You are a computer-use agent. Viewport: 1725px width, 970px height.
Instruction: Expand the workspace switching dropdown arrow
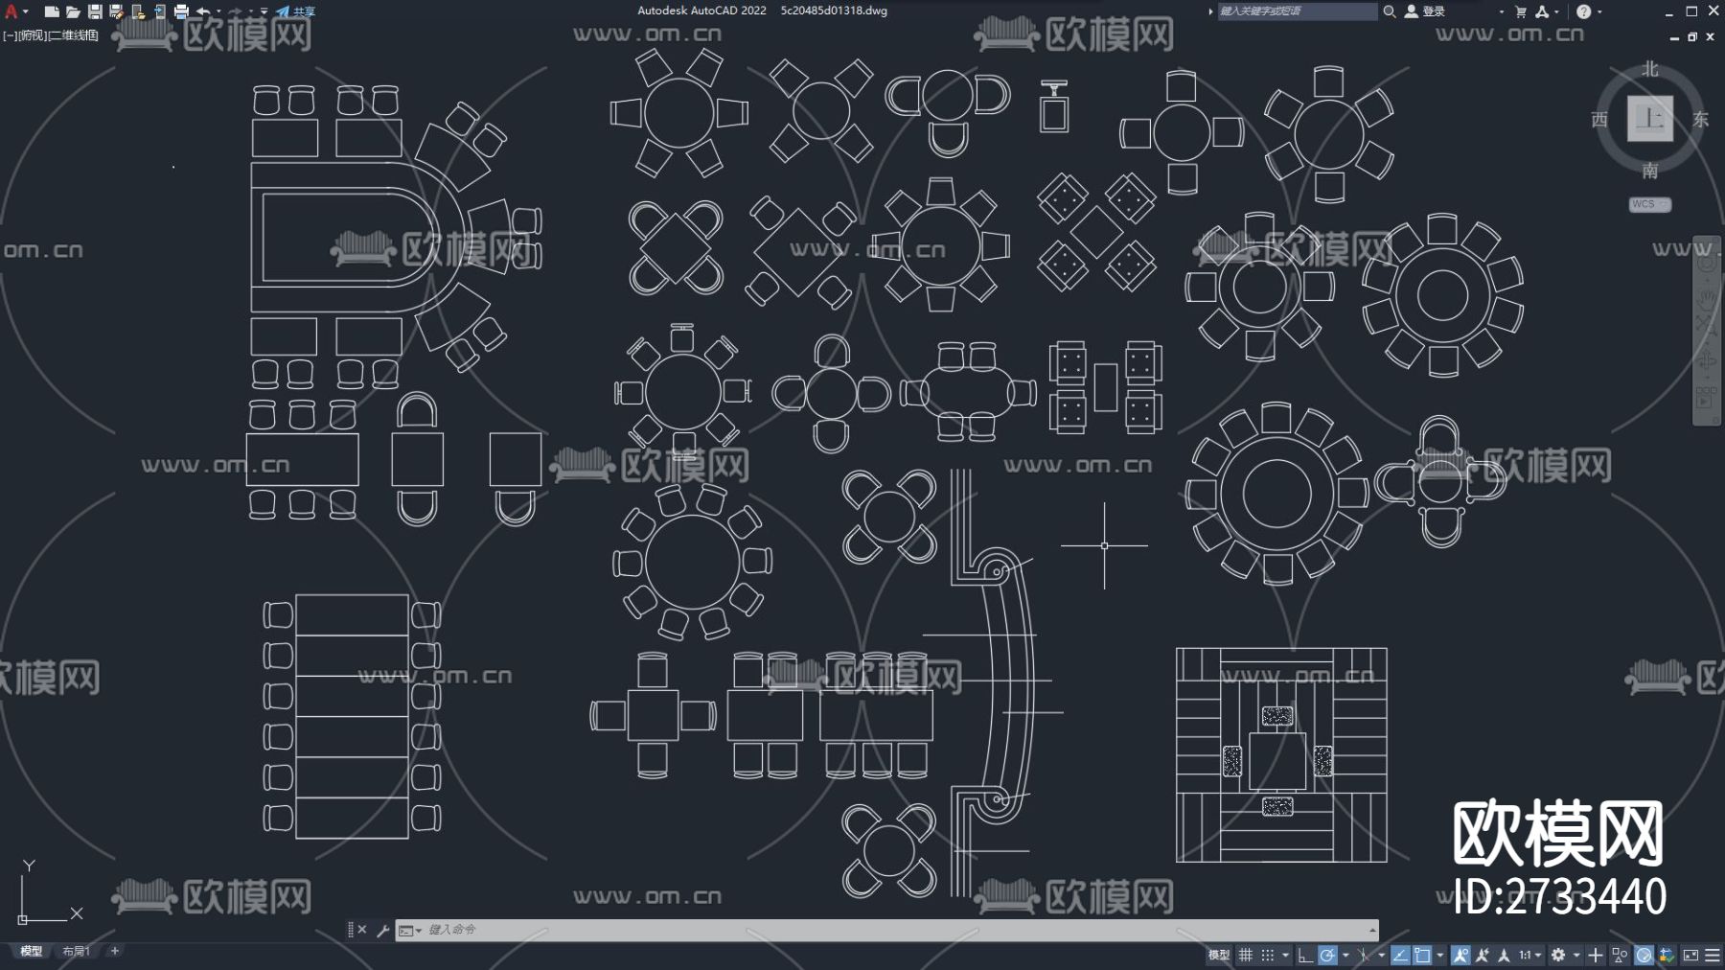1576,955
